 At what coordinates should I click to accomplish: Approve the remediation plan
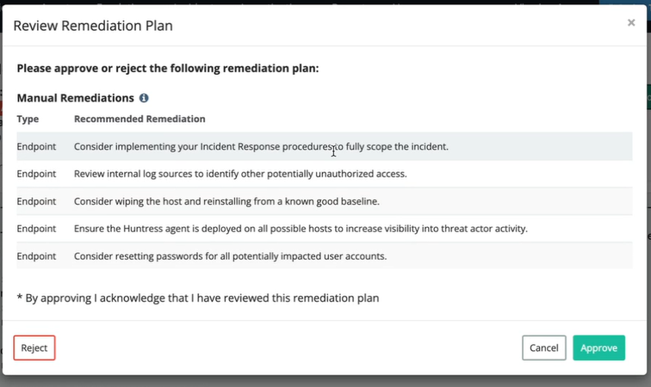point(598,347)
